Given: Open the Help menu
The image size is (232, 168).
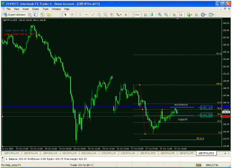Looking at the screenshot, I should [67, 9].
